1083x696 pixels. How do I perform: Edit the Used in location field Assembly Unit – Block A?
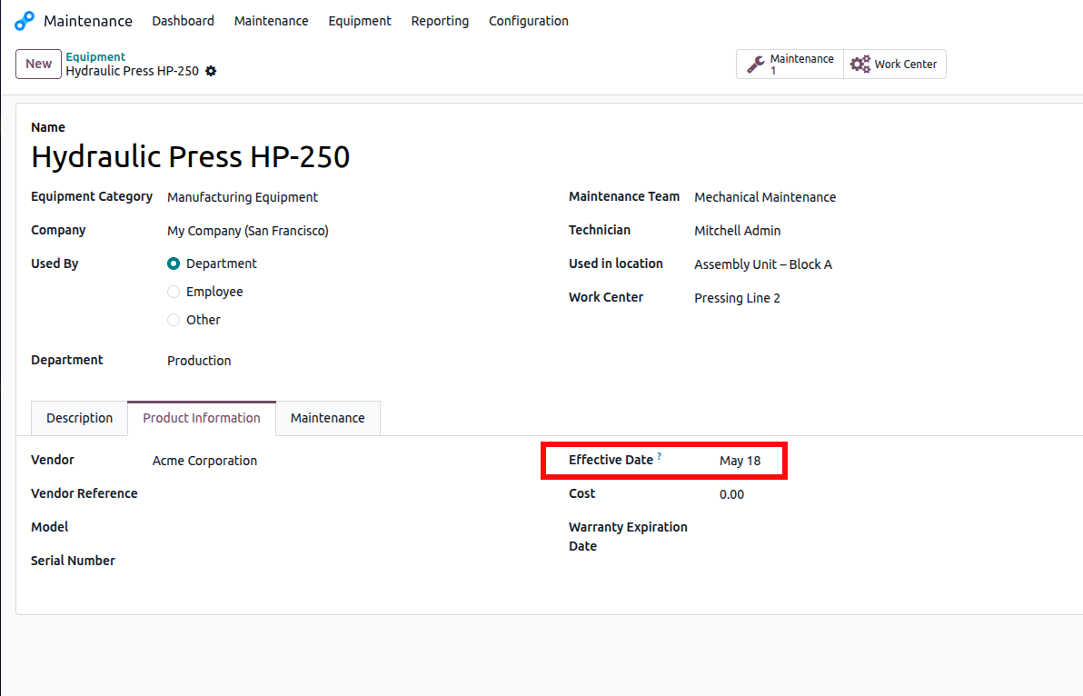[763, 264]
